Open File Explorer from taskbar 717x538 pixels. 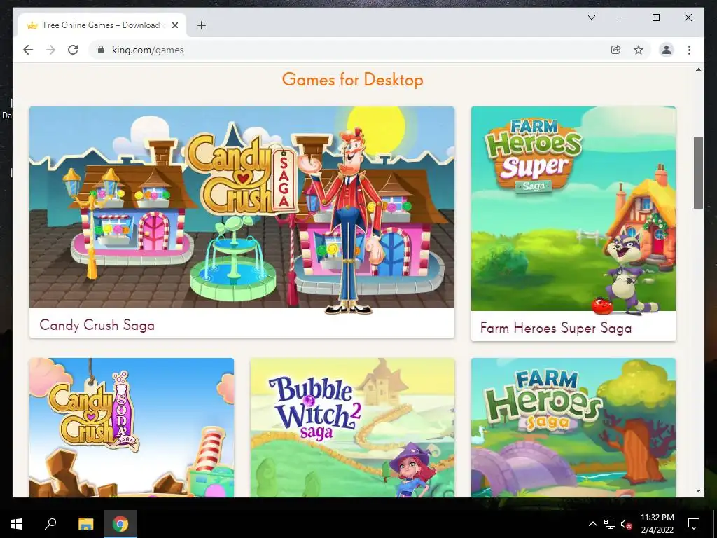tap(85, 524)
